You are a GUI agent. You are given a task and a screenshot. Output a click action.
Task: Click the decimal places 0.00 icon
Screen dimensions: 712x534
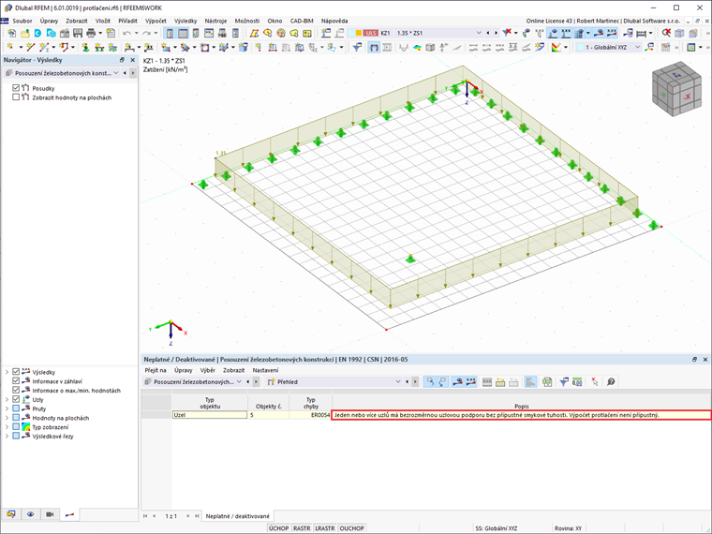click(577, 382)
